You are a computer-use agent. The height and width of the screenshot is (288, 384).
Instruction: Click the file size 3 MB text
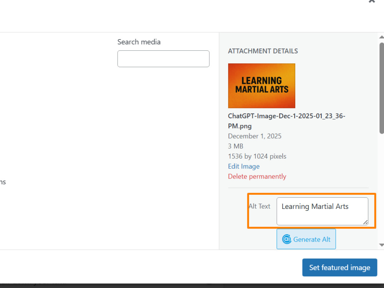236,146
